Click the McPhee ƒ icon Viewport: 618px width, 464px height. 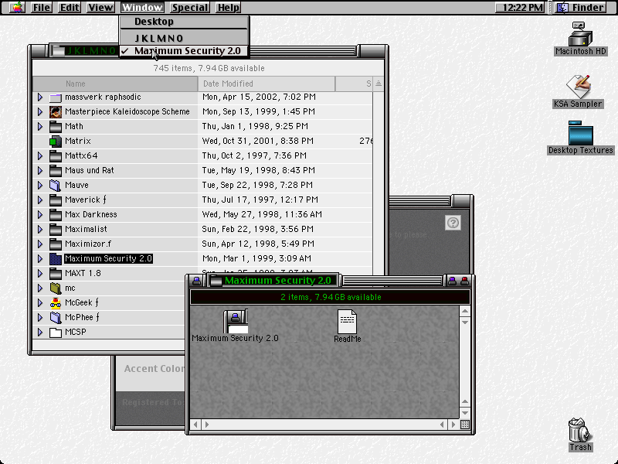tap(56, 318)
